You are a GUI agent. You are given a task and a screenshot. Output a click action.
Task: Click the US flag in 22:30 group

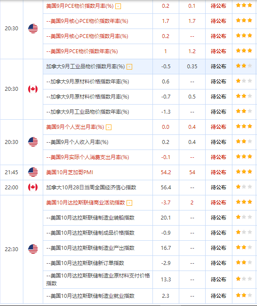pos(33,249)
